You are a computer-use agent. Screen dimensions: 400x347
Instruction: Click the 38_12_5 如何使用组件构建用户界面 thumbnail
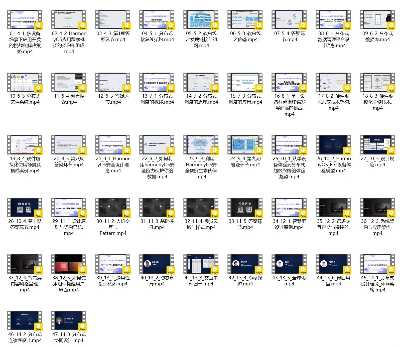pos(69,264)
